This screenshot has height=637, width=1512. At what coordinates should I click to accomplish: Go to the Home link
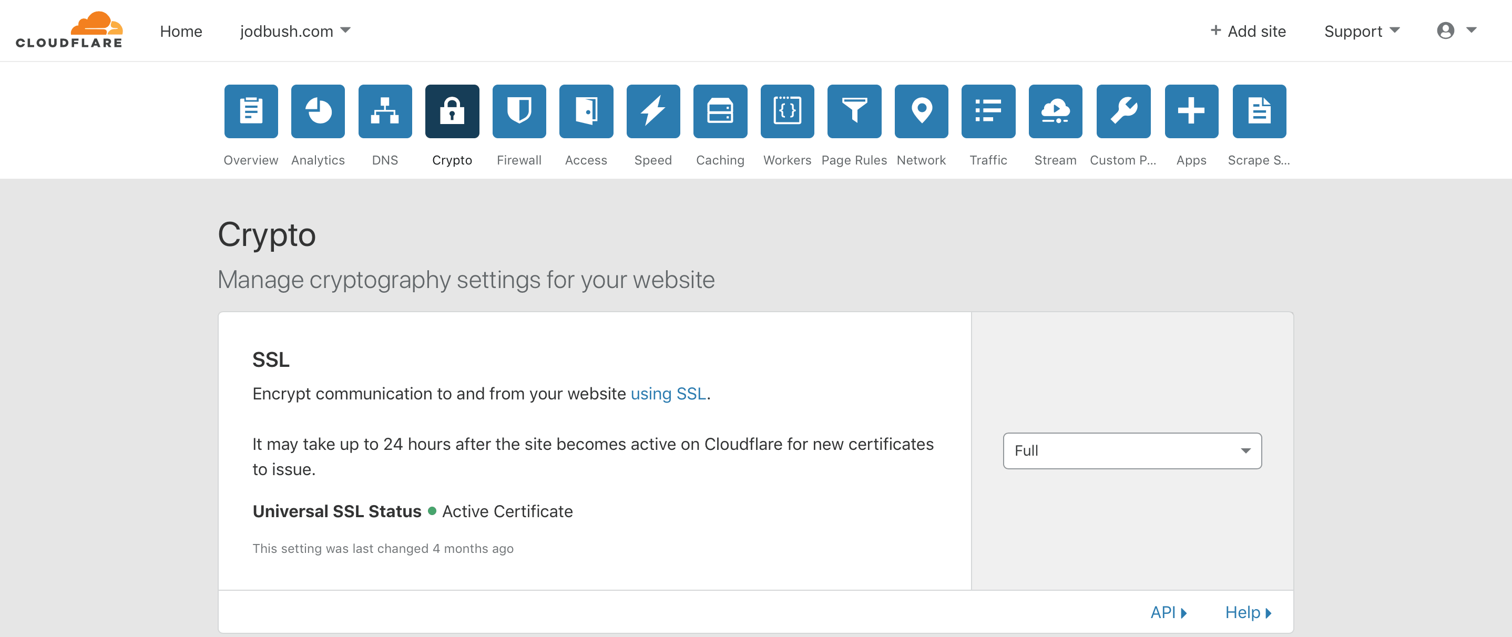[181, 31]
